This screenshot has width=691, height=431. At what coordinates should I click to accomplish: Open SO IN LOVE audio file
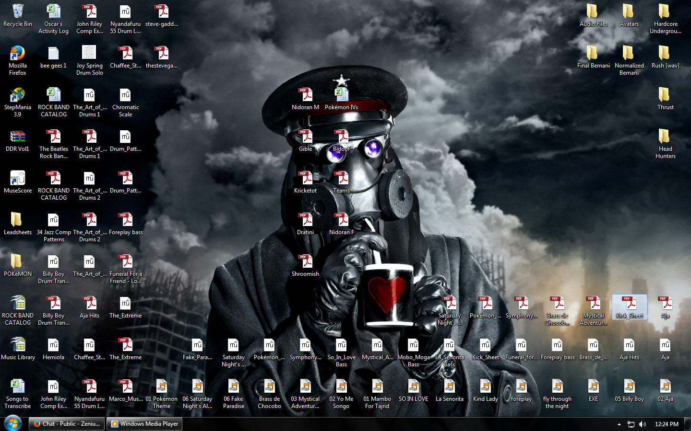pyautogui.click(x=413, y=391)
